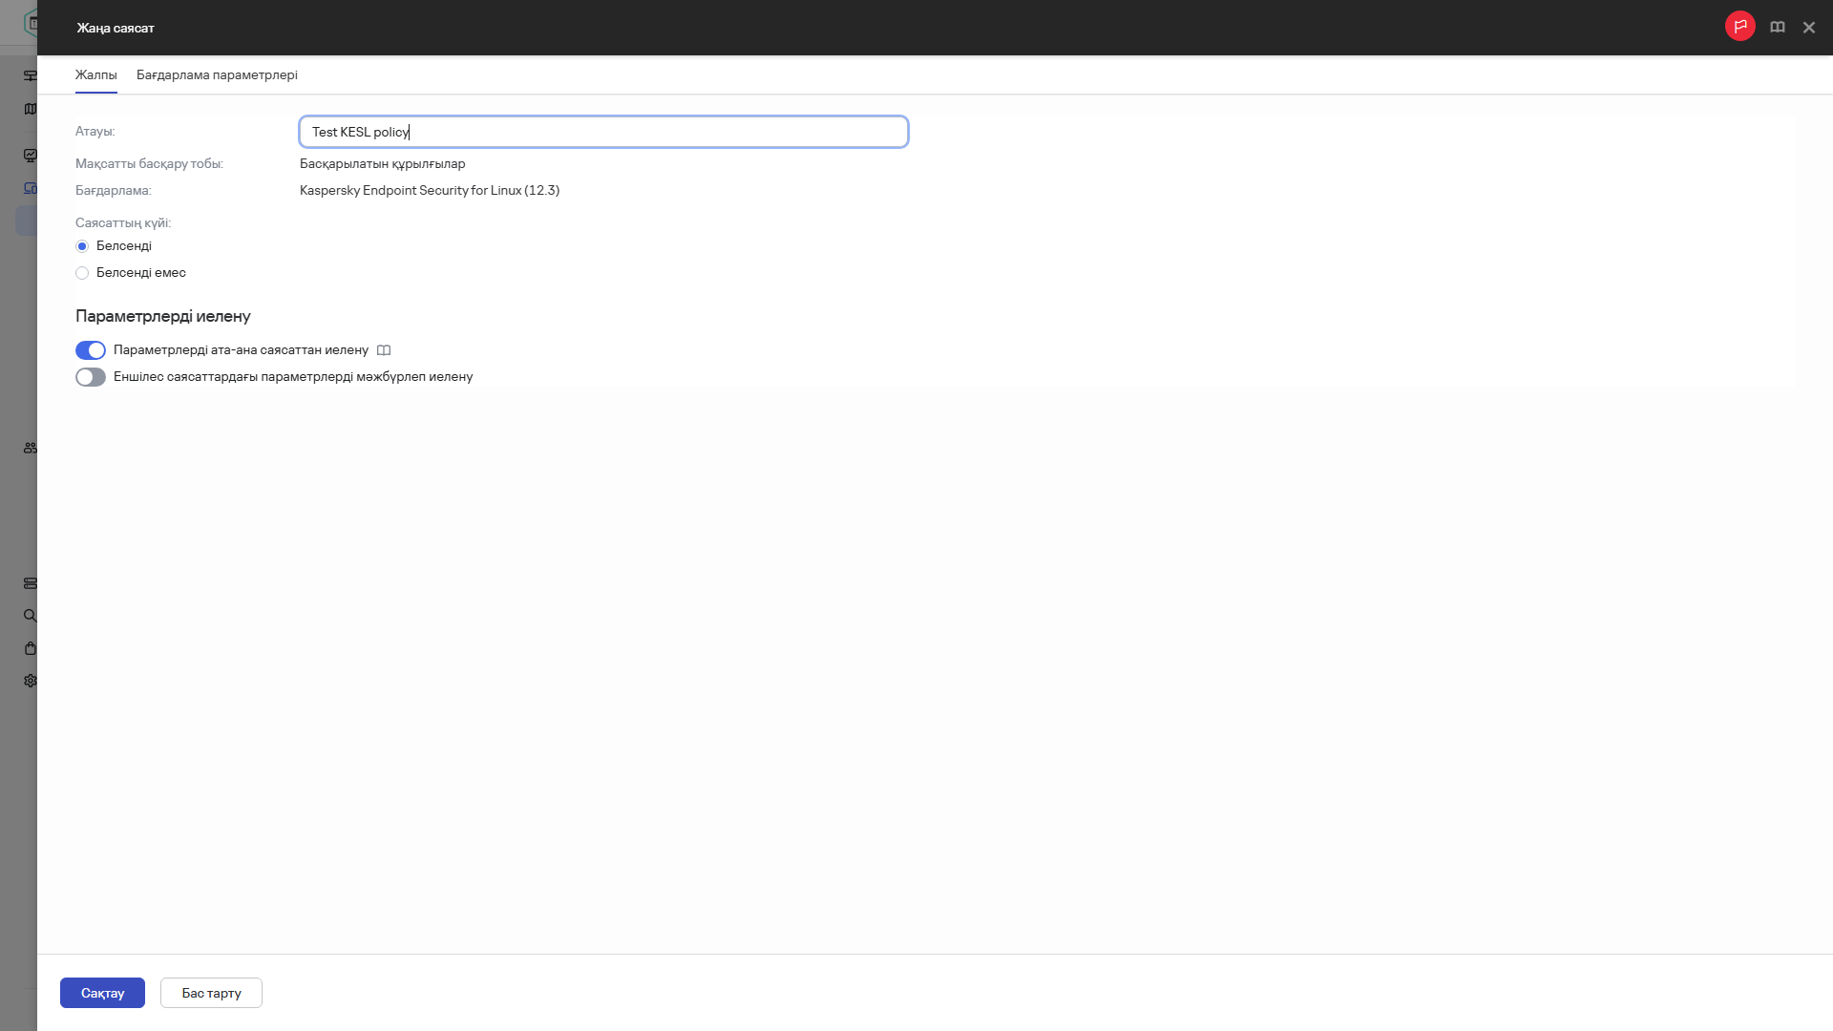This screenshot has width=1833, height=1031.
Task: Select the Белсенді radio button
Action: [82, 246]
